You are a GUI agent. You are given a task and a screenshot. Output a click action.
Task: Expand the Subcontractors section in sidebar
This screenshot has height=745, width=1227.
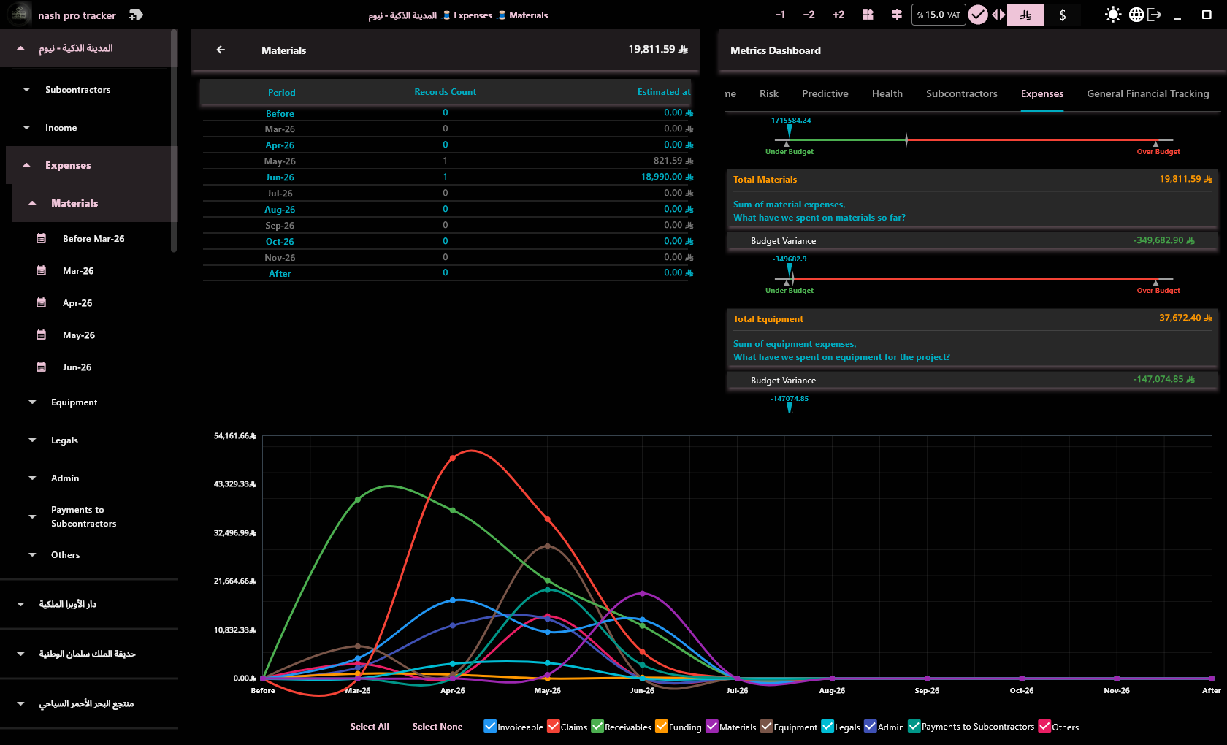(x=78, y=90)
